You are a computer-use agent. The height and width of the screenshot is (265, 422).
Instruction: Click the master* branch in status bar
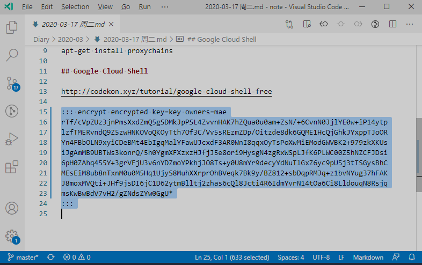(23, 257)
